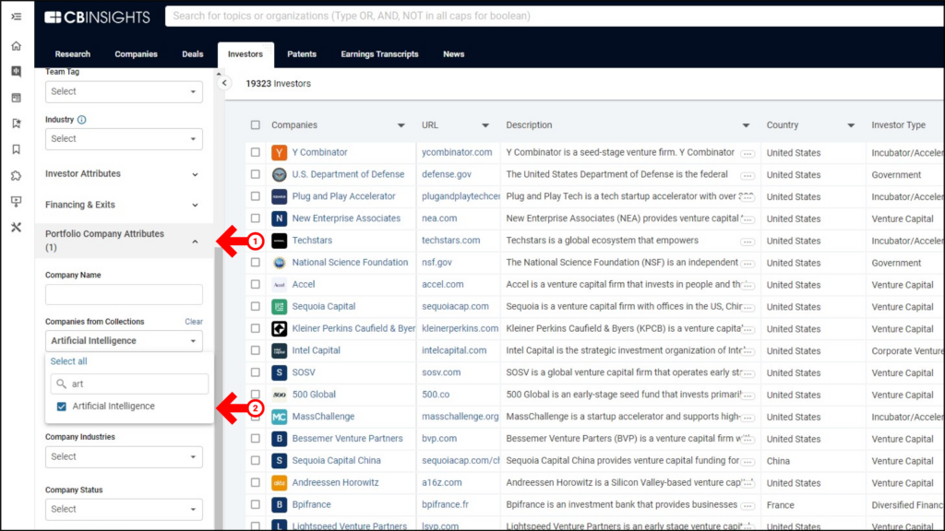Click the Select all link in collections list
945x531 pixels.
pos(68,361)
